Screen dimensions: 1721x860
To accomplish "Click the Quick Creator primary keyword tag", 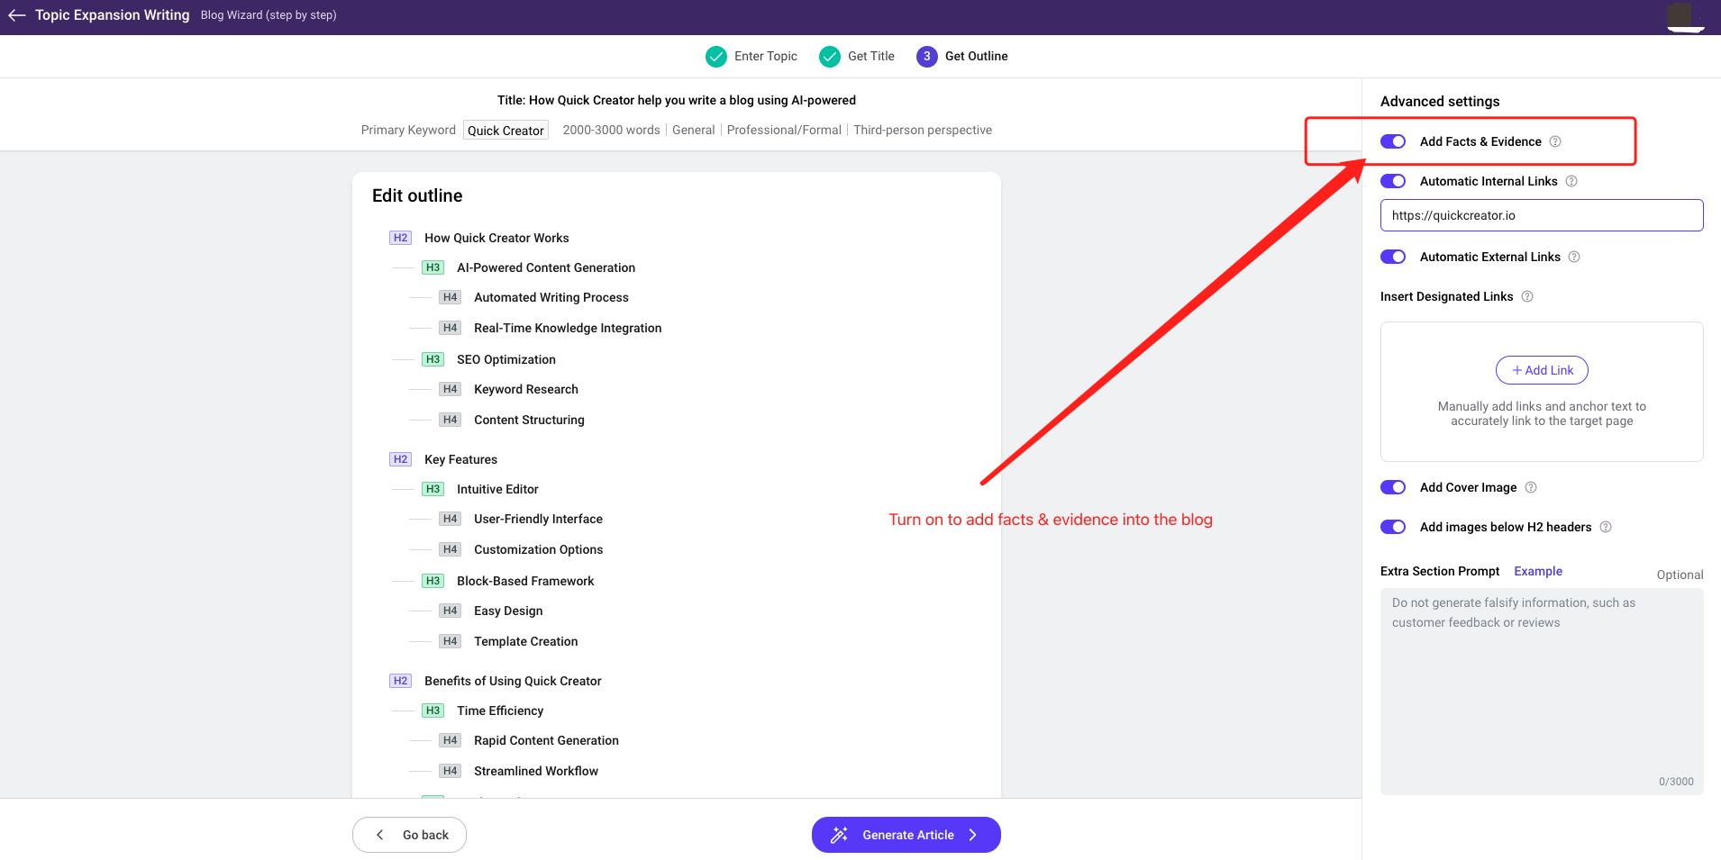I will click(505, 131).
